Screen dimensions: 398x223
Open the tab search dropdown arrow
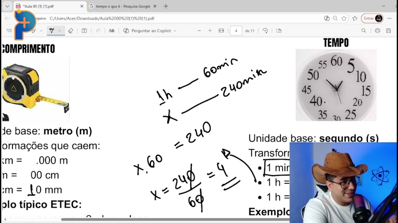pyautogui.click(x=7, y=6)
